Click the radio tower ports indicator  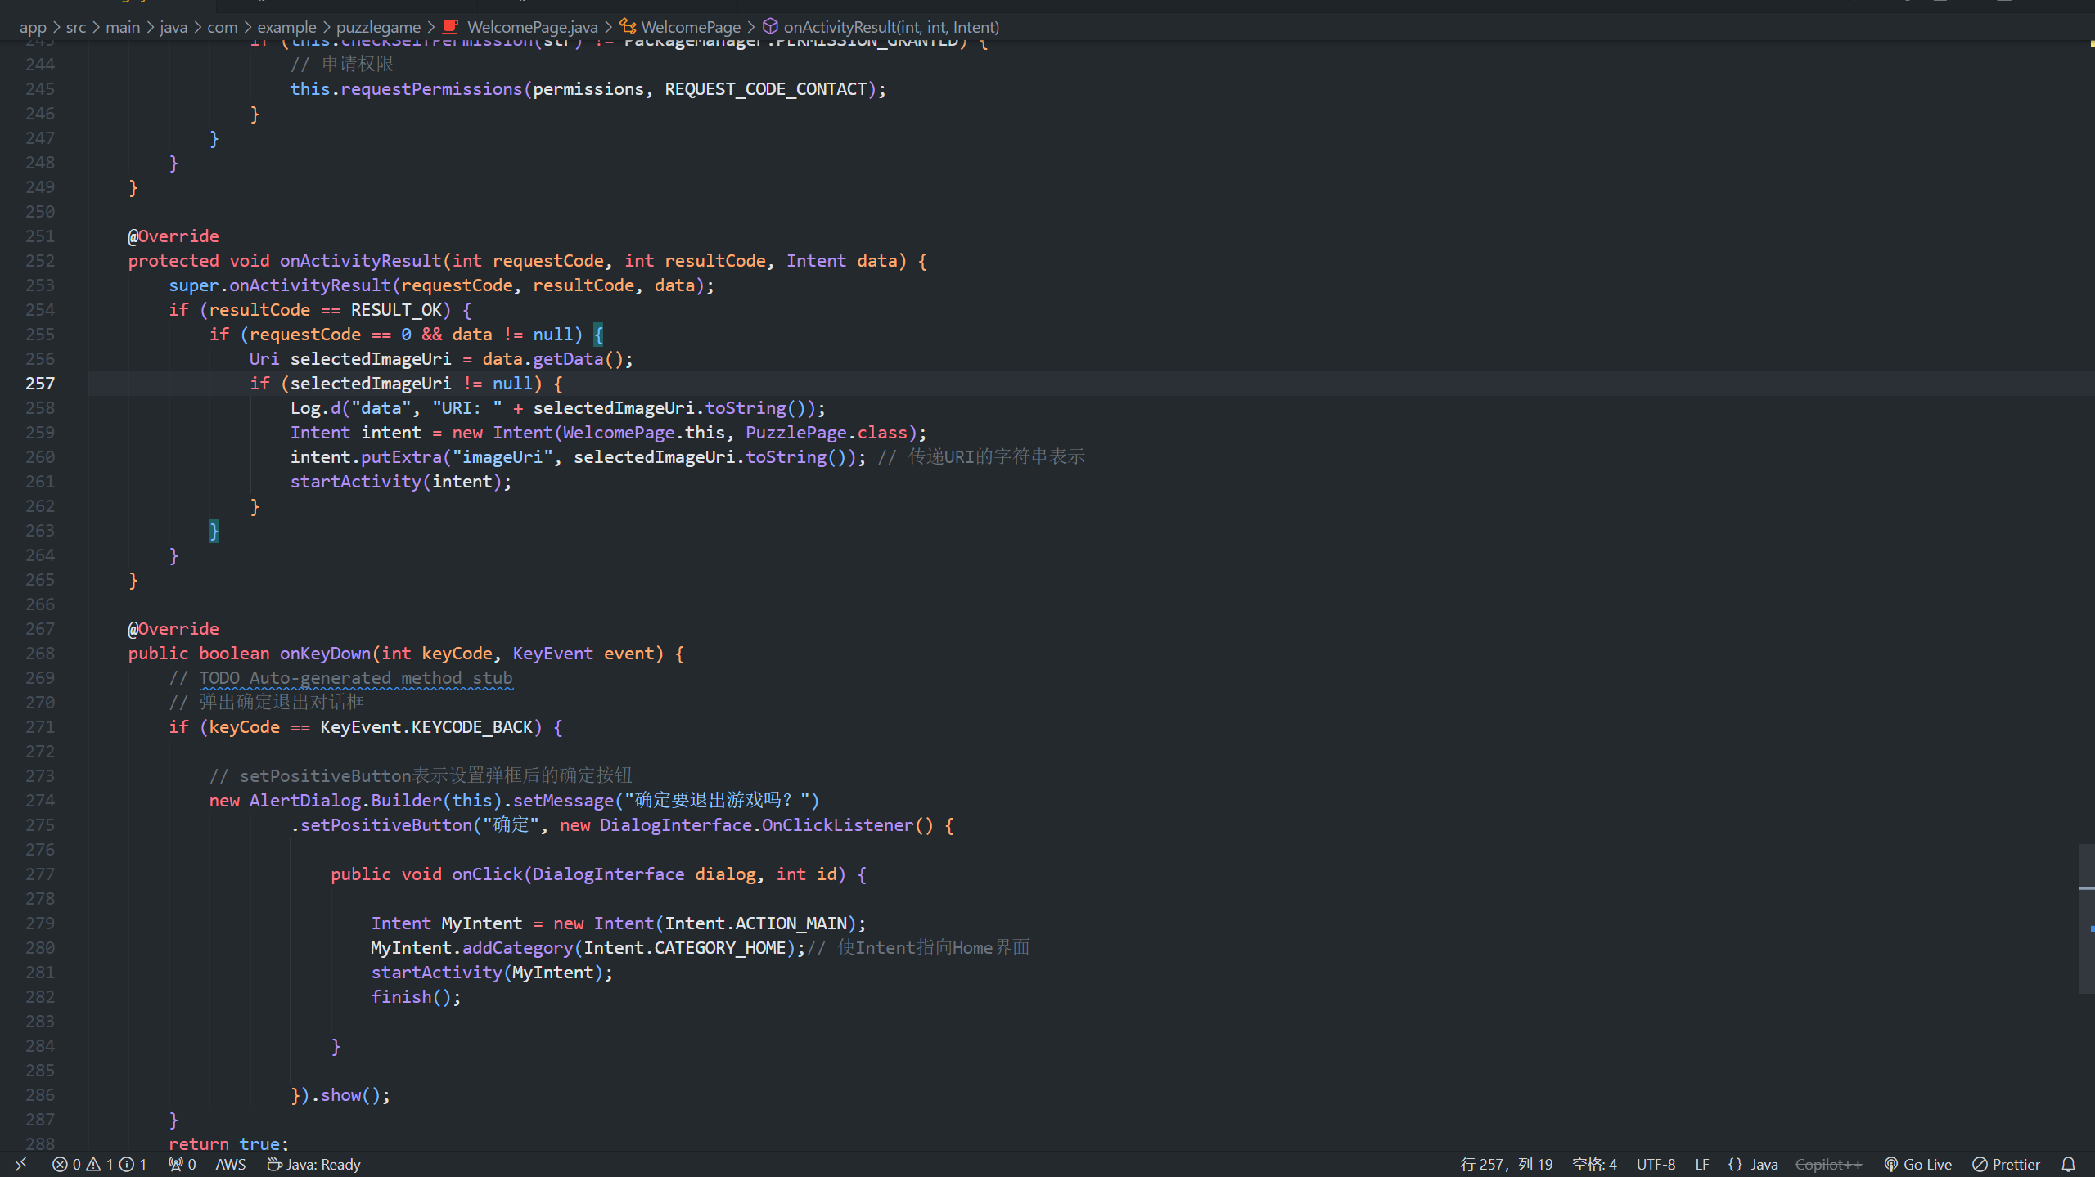pos(176,1164)
